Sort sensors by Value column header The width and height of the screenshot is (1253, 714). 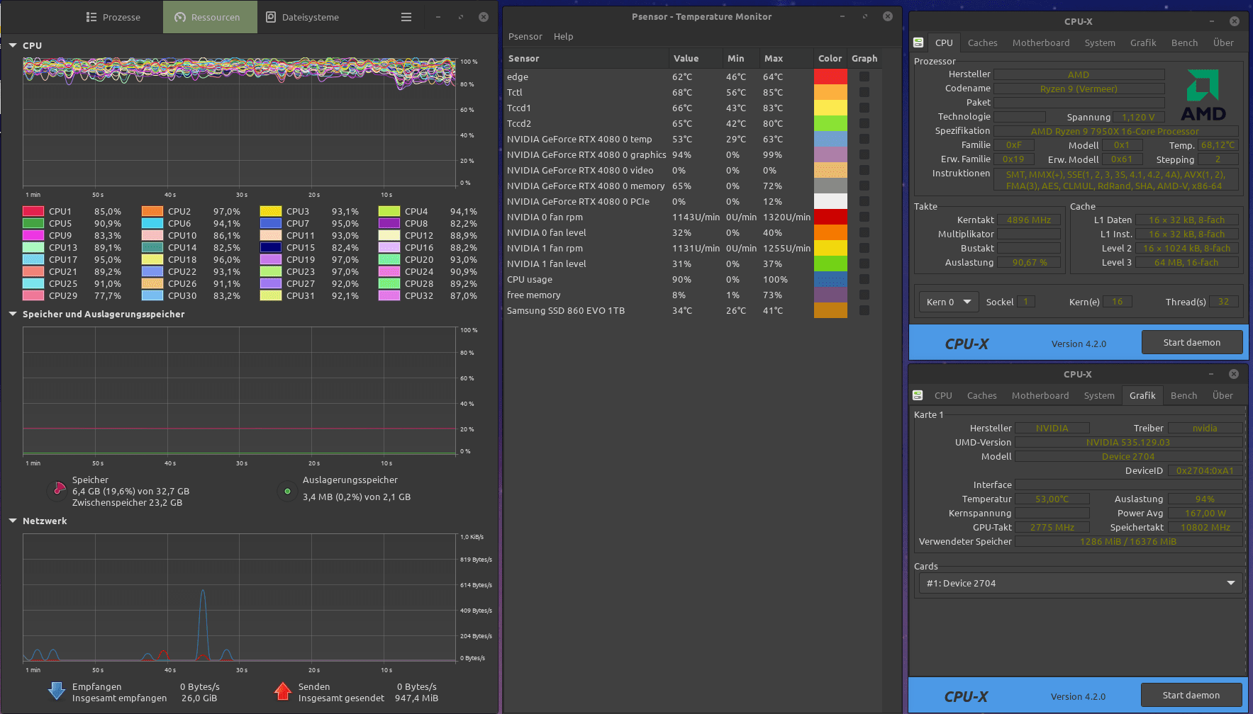point(695,58)
